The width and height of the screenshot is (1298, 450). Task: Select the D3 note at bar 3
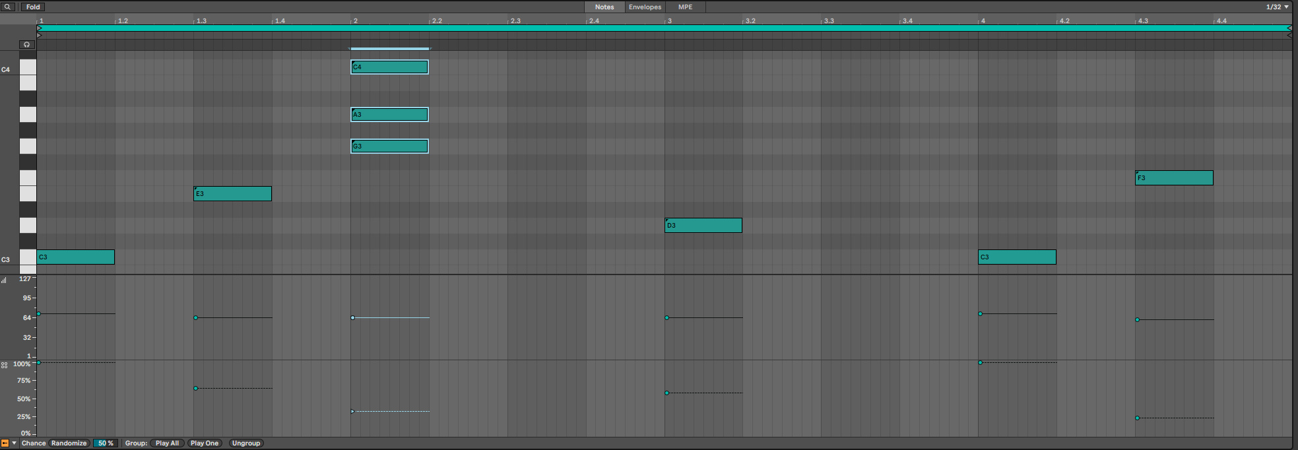[703, 226]
